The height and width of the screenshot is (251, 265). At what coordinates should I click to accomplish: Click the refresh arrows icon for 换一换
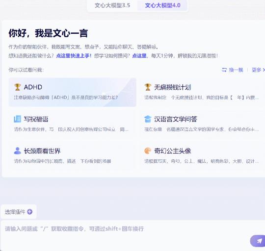pyautogui.click(x=224, y=70)
